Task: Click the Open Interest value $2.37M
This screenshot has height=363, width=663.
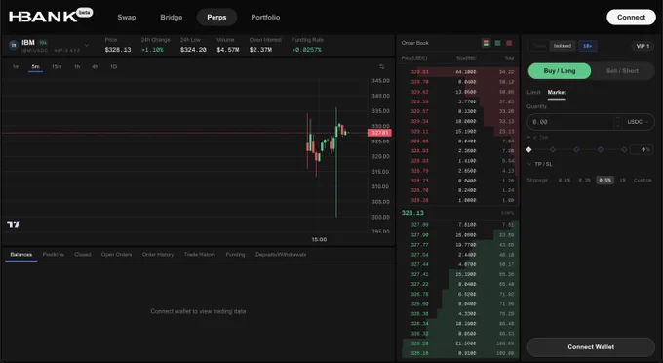Action: (x=260, y=50)
